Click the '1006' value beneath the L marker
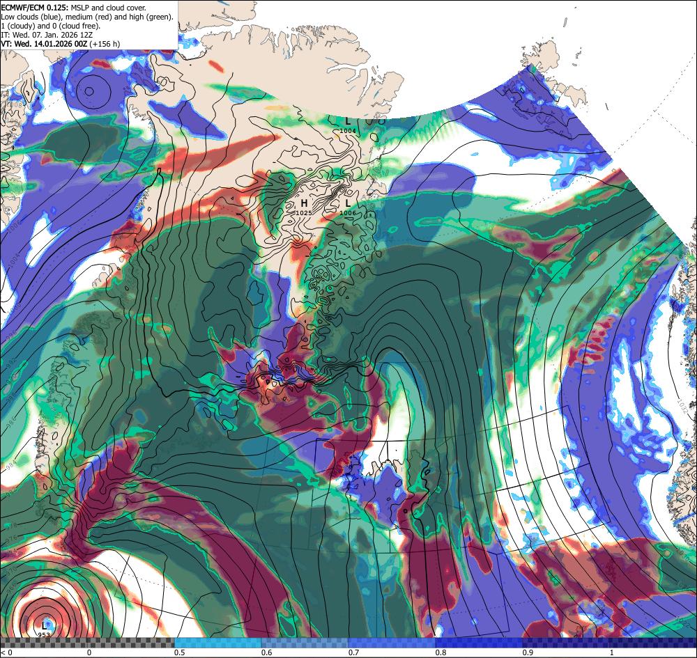Image resolution: width=697 pixels, height=658 pixels. pos(348,212)
